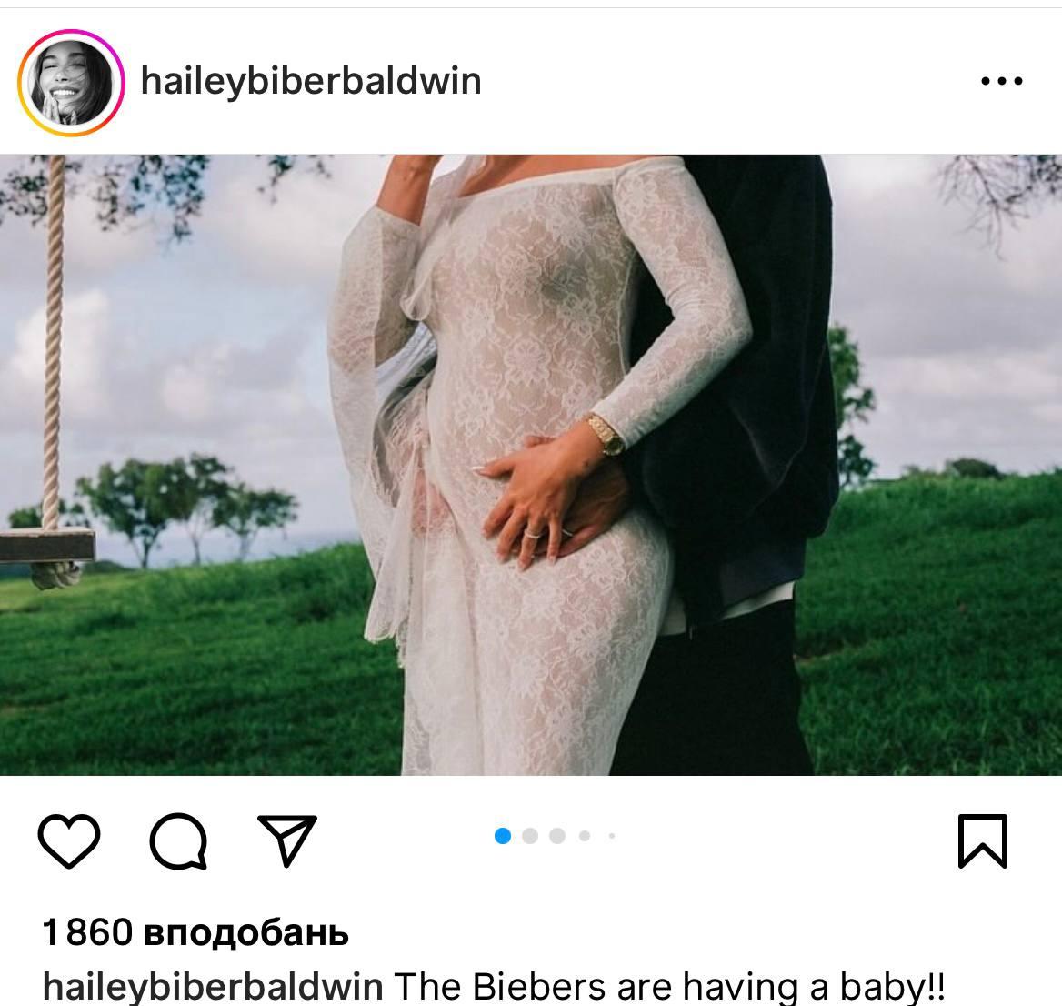The height and width of the screenshot is (1006, 1062).
Task: Open haileybiberbaldwin profile from caption username
Action: pyautogui.click(x=213, y=987)
